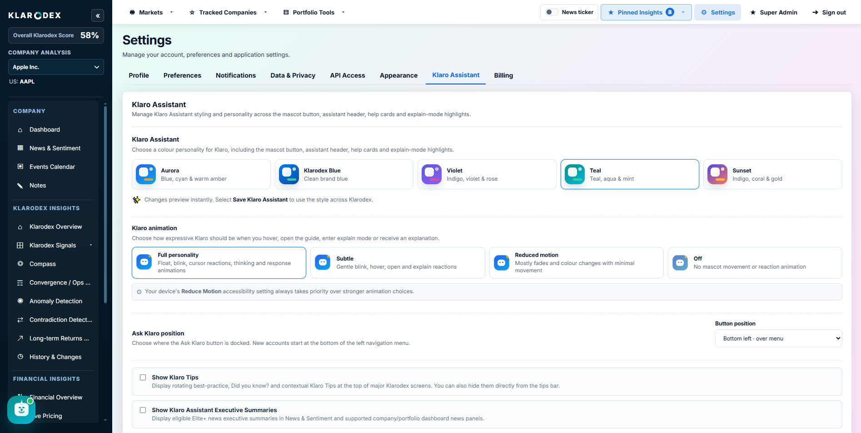Click the Events Calendar icon
This screenshot has width=861, height=433.
(20, 167)
